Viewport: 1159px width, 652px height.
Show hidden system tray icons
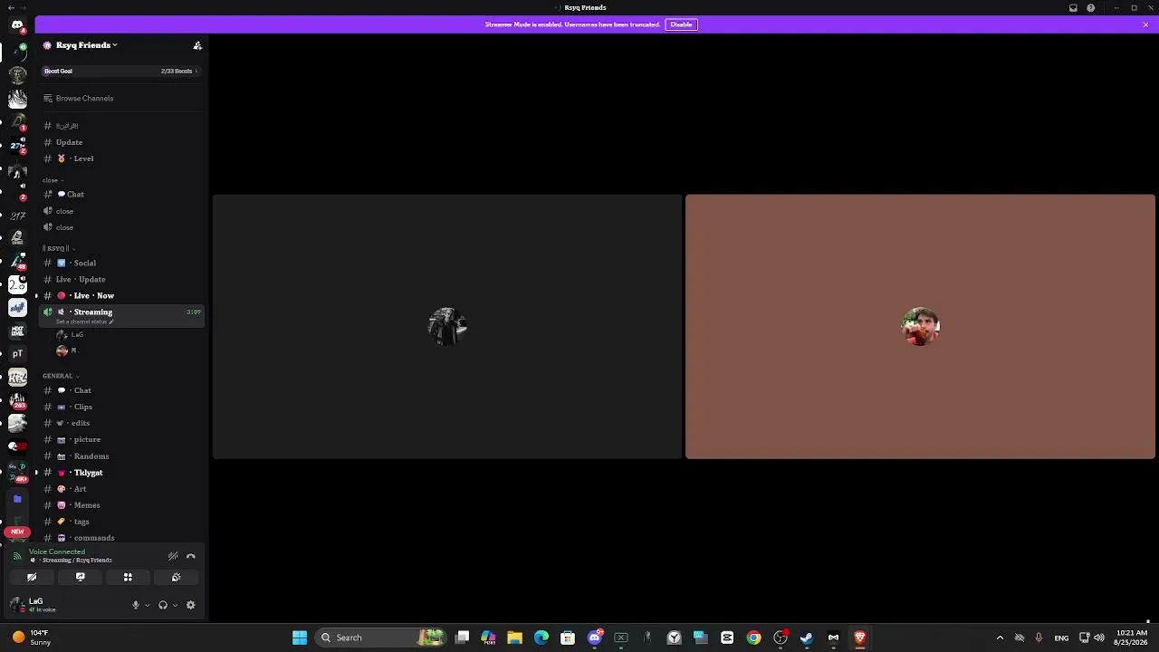coord(1000,638)
